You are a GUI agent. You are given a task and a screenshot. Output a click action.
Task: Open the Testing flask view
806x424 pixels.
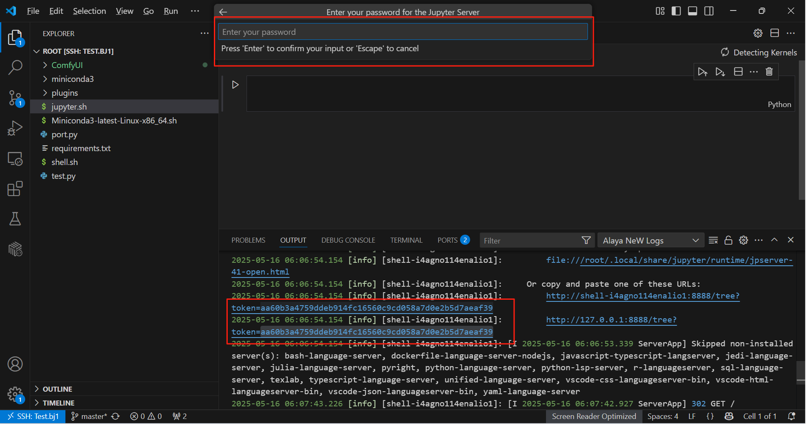[x=15, y=219]
